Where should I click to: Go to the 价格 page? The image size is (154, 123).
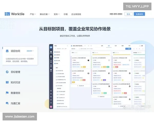tap(66, 14)
